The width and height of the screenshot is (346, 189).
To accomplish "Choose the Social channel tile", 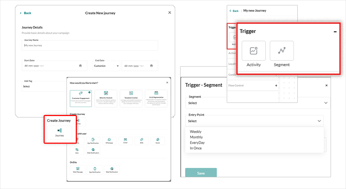I will (x=158, y=141).
